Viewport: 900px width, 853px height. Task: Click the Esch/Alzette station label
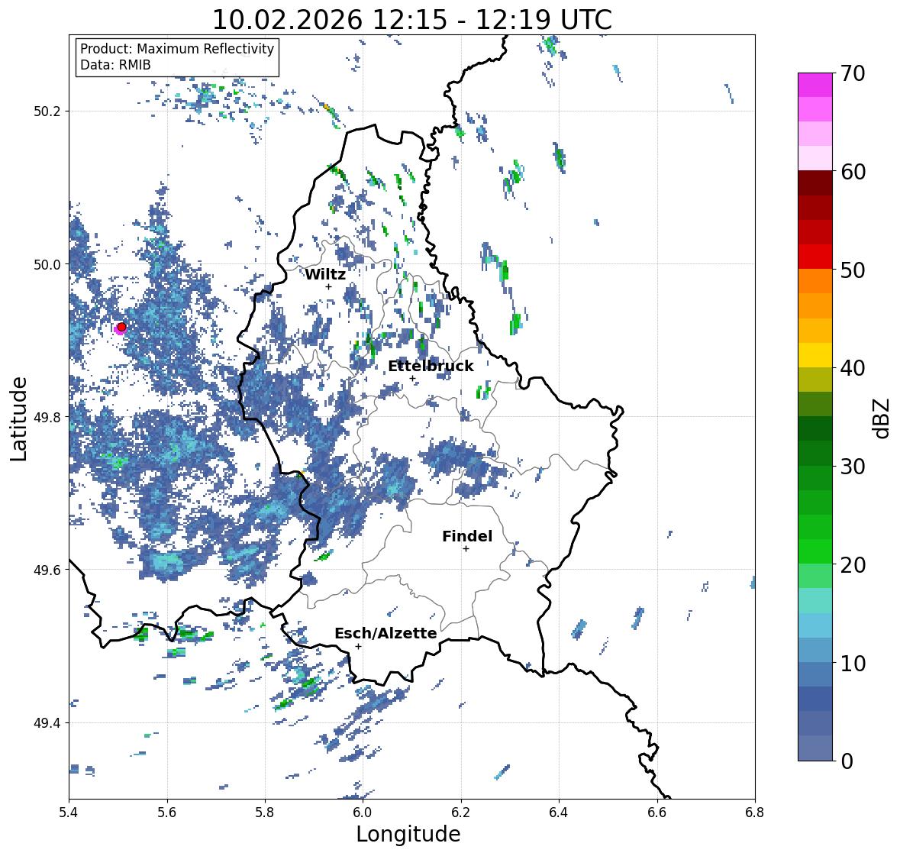tap(385, 633)
